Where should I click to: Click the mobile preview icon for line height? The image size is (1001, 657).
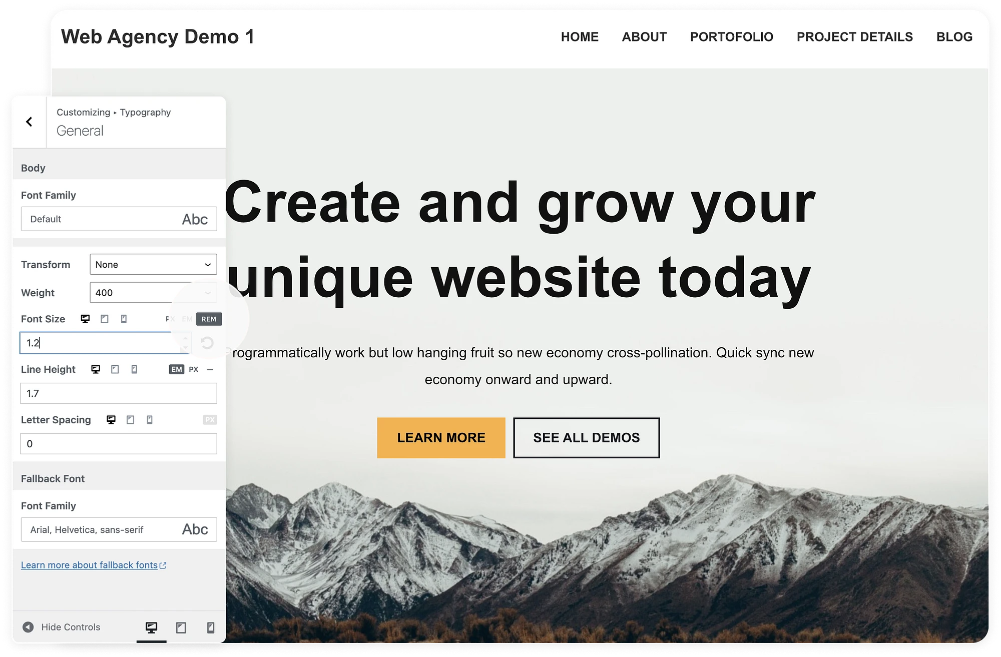pyautogui.click(x=136, y=369)
